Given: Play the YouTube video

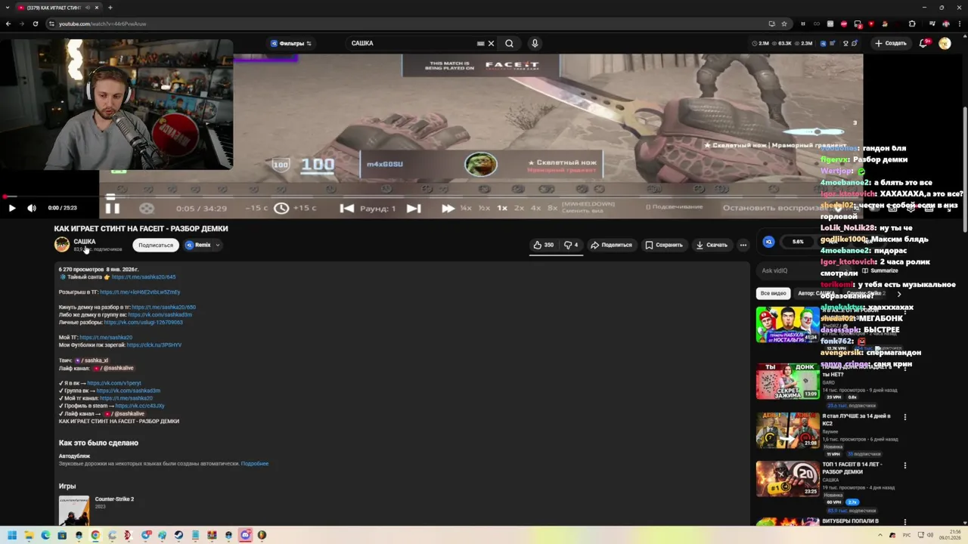Looking at the screenshot, I should [x=11, y=208].
